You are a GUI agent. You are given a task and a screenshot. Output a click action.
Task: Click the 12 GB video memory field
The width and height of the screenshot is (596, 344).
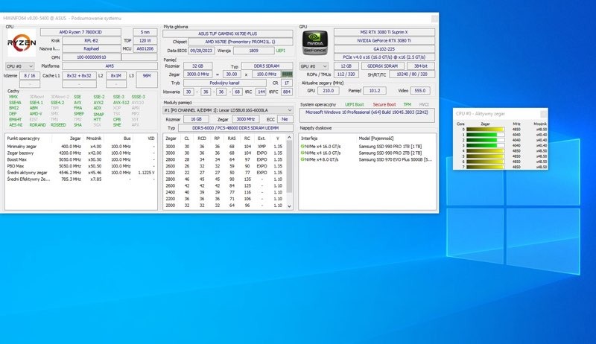[346, 66]
